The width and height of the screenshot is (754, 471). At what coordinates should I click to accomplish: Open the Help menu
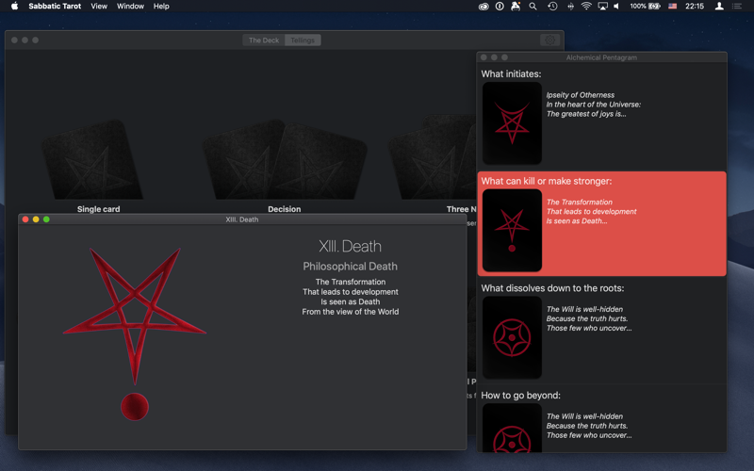click(161, 7)
